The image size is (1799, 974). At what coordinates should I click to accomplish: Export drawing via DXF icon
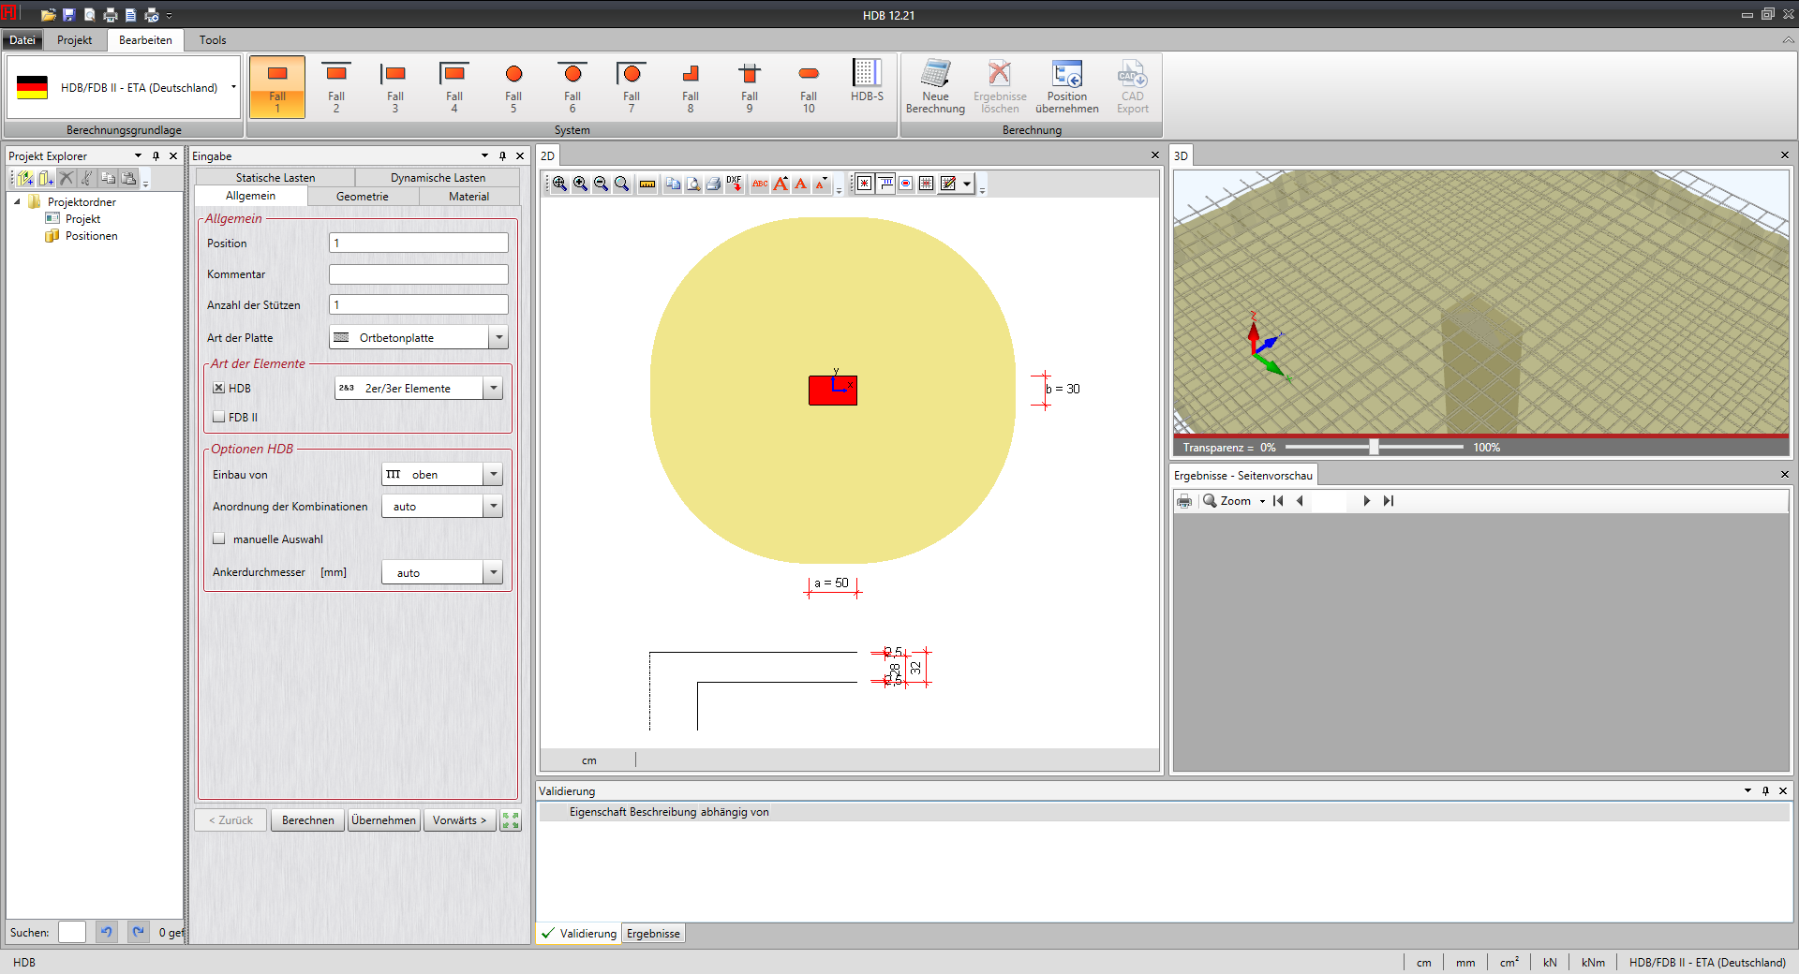(x=734, y=184)
